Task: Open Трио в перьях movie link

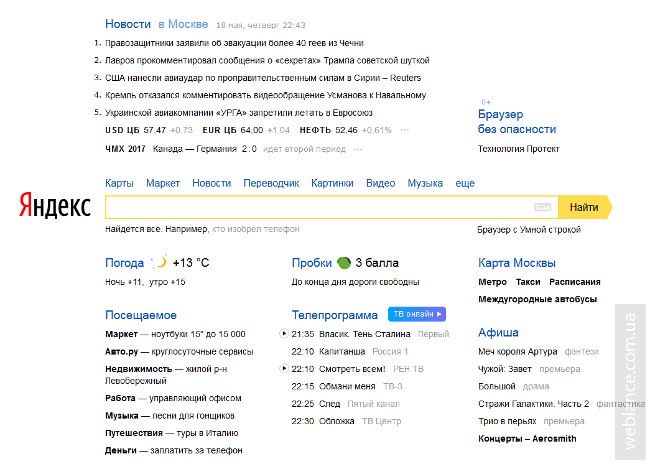Action: (507, 421)
